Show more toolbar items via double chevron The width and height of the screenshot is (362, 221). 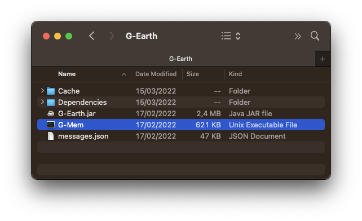click(298, 36)
